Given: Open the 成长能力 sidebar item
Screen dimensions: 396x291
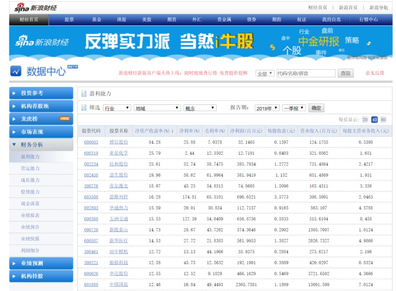Looking at the screenshot, I should [30, 180].
